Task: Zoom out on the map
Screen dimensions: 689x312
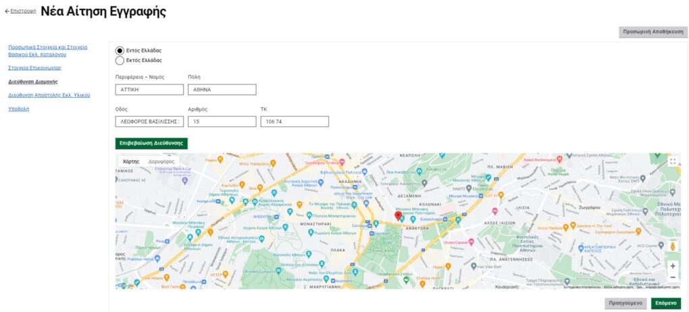Action: pyautogui.click(x=672, y=278)
